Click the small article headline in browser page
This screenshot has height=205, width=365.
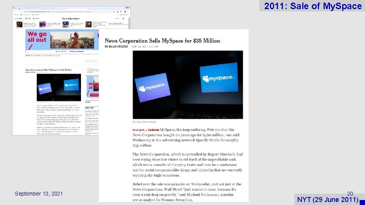coord(48,70)
